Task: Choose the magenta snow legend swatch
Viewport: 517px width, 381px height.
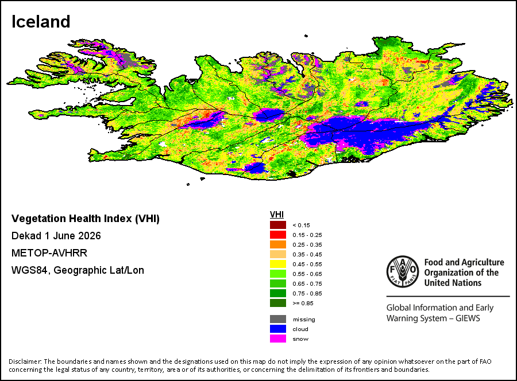Action: [x=278, y=339]
